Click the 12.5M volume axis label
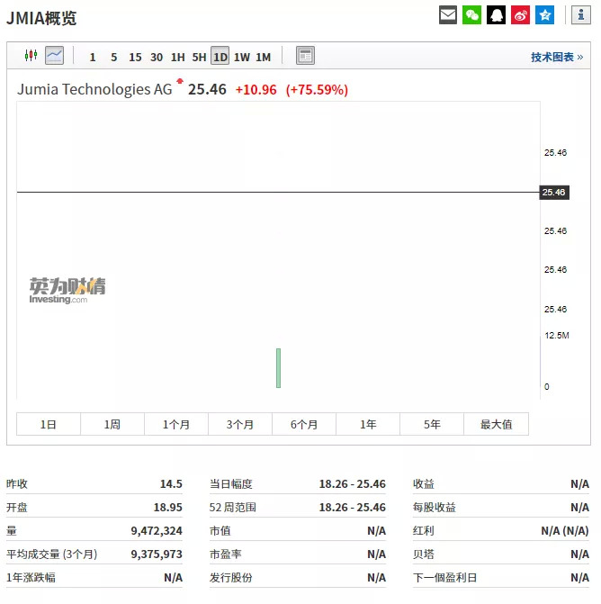Viewport: 601px width, 604px height. [x=557, y=336]
